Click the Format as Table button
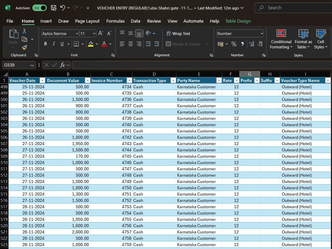 point(303,40)
